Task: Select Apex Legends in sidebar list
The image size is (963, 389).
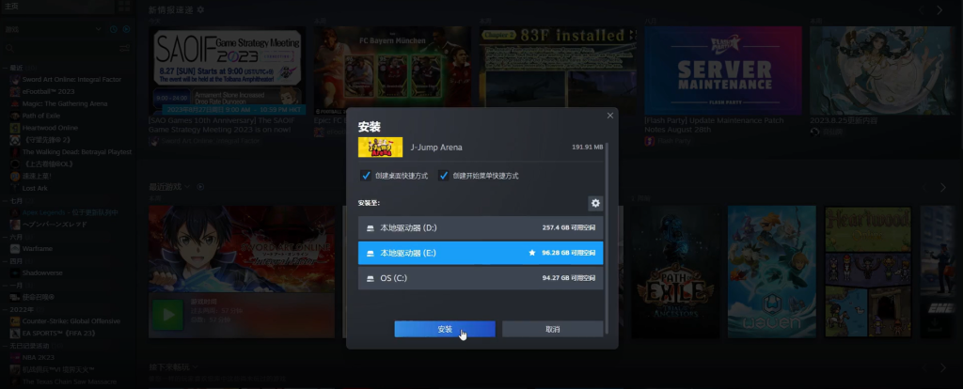Action: 70,212
